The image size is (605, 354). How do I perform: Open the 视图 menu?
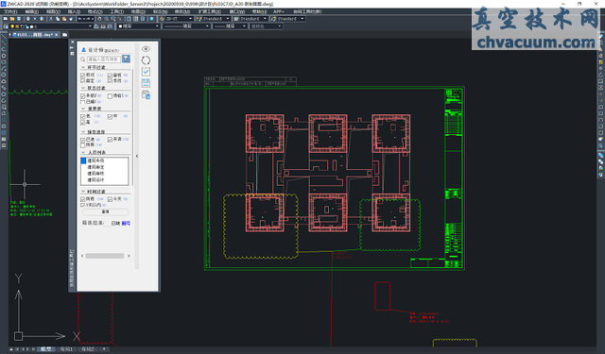[x=53, y=11]
